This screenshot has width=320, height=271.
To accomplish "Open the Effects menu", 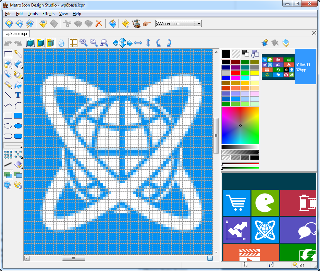I will (48, 14).
